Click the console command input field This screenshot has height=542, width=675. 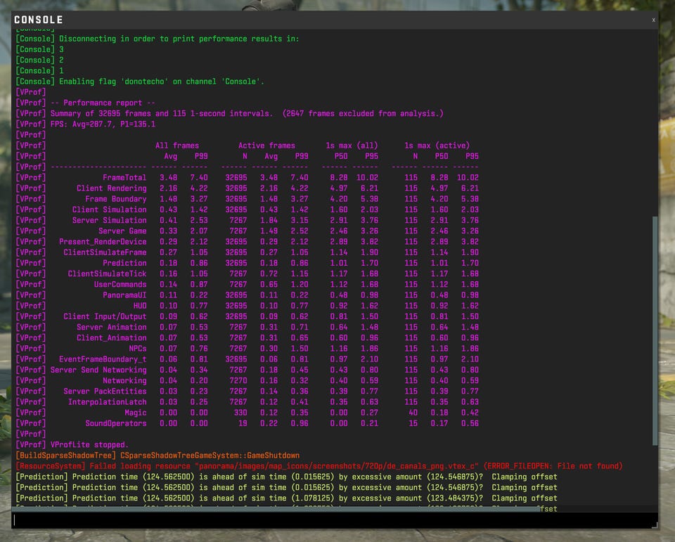(x=334, y=520)
